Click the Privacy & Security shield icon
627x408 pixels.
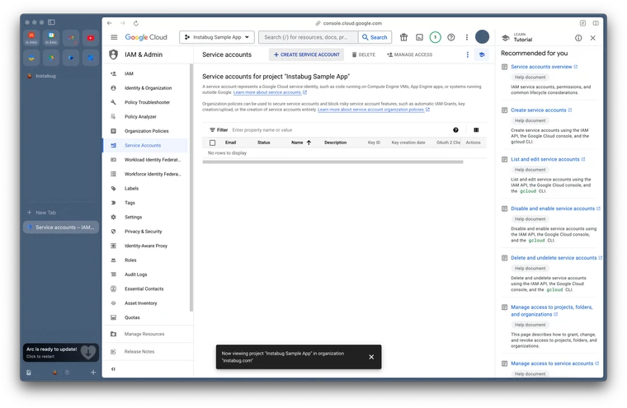point(114,232)
